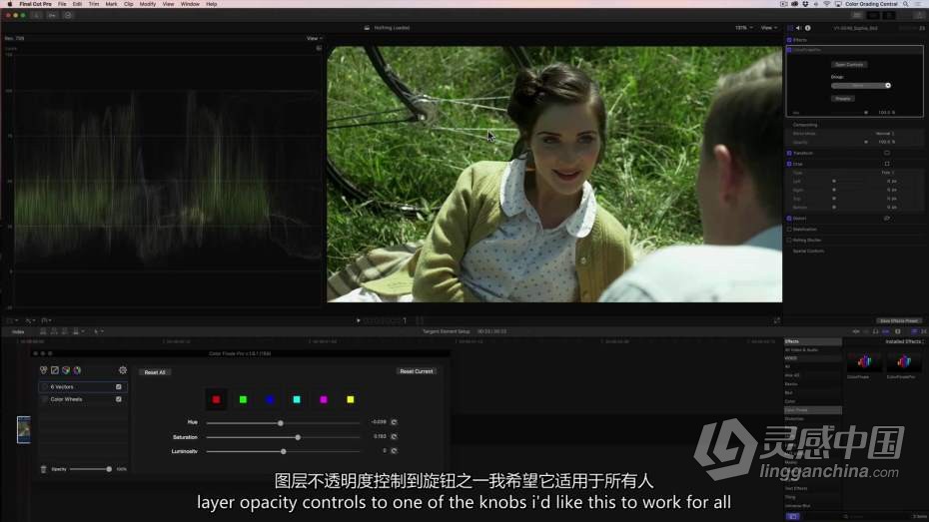
Task: Add the color cube layer icon
Action: (x=66, y=370)
